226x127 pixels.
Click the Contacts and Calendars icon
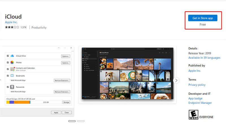pyautogui.click(x=12, y=69)
